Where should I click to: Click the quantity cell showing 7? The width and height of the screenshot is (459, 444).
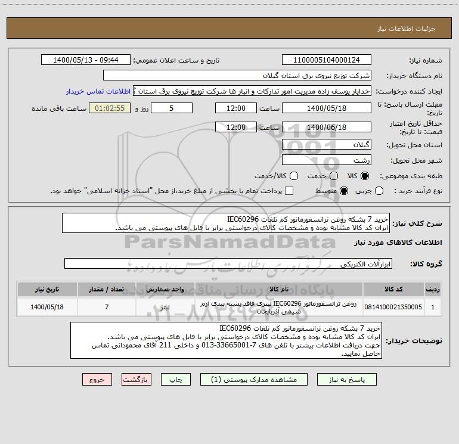107,307
